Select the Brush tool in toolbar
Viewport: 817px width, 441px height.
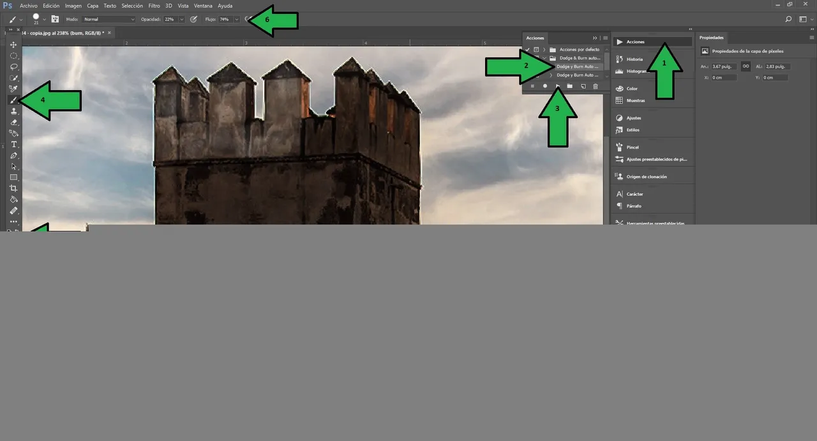pos(13,100)
